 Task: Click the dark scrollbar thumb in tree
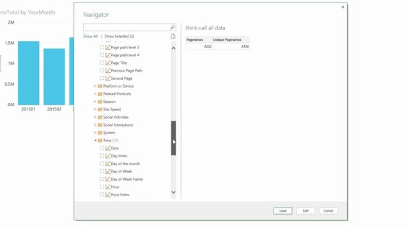click(173, 138)
